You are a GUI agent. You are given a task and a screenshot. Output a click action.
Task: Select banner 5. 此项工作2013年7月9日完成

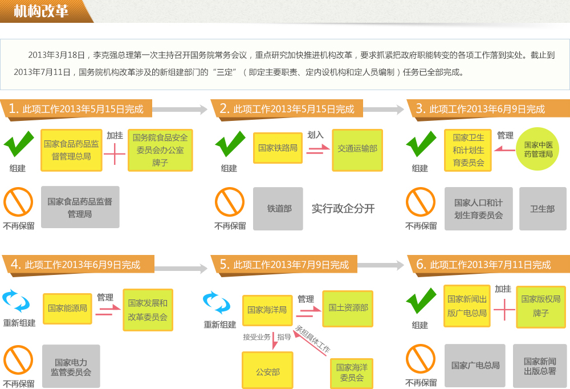point(284,265)
